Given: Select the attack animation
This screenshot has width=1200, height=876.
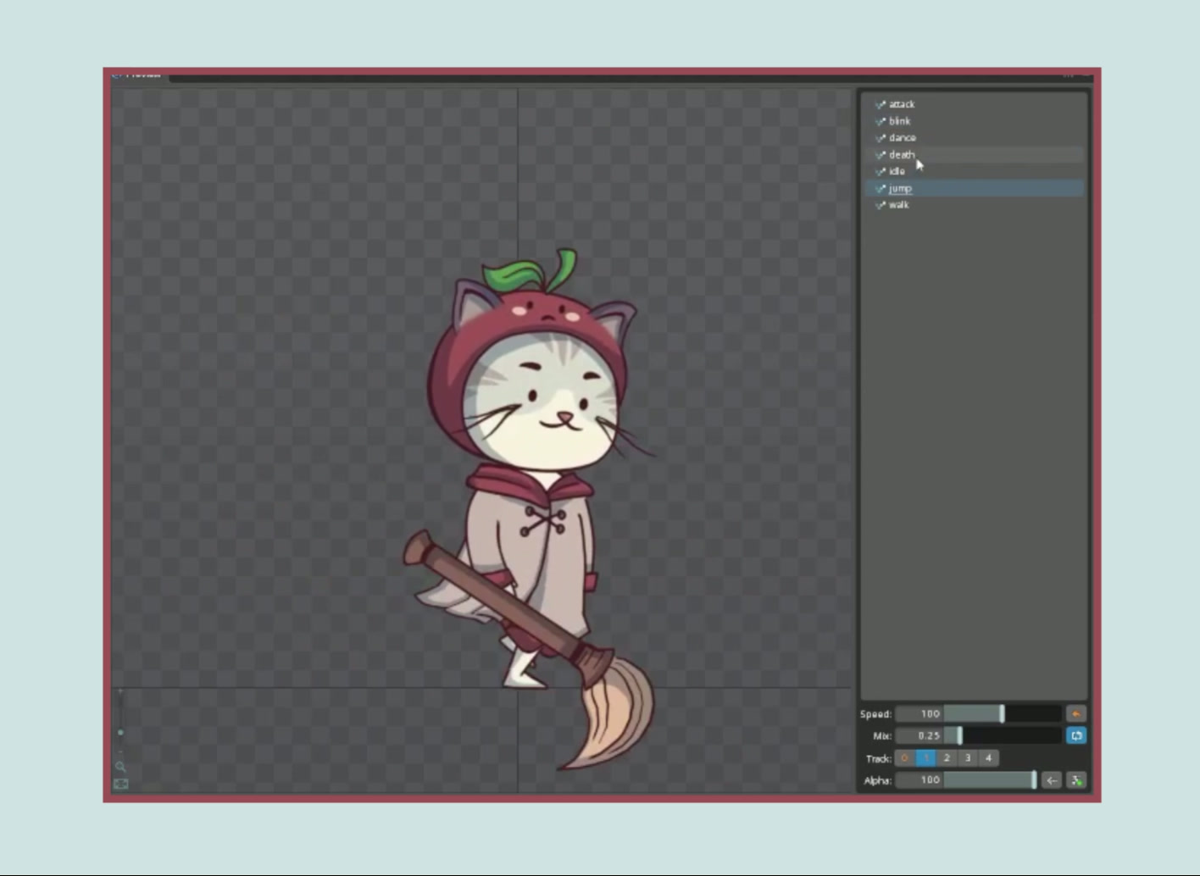Looking at the screenshot, I should point(975,104).
